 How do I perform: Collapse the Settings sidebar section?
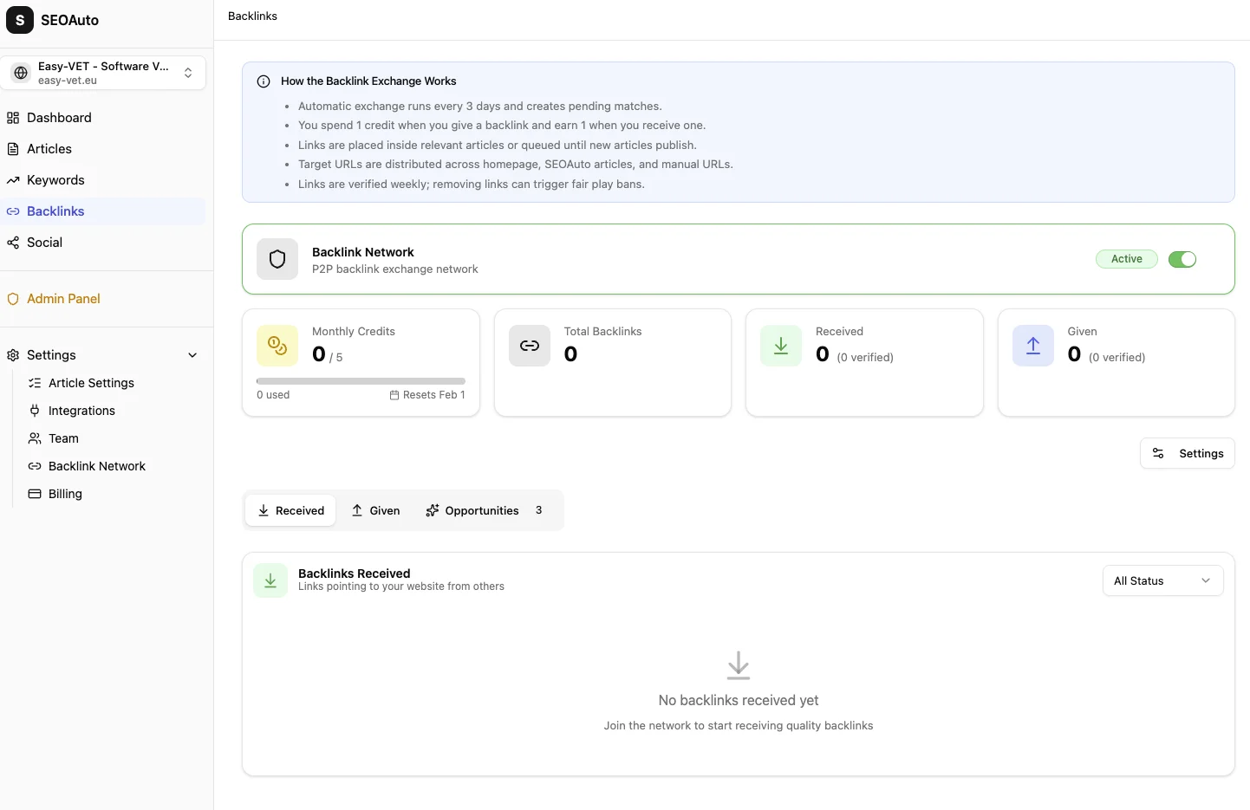tap(192, 355)
